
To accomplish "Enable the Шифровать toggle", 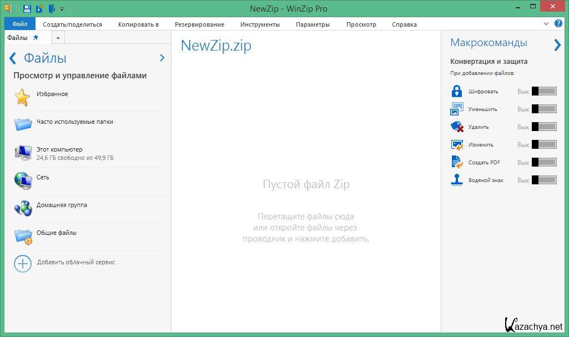I will click(x=544, y=91).
